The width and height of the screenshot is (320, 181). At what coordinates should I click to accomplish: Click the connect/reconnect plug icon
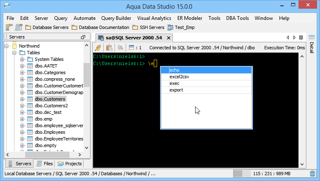tap(98, 48)
